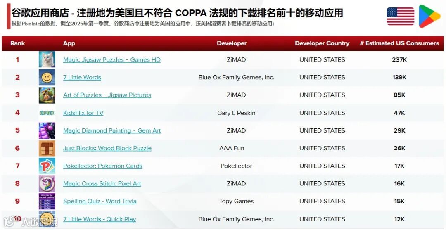Click the 7 Little Words smiley icon in the rank 2 row
This screenshot has height=230, width=446.
[47, 77]
